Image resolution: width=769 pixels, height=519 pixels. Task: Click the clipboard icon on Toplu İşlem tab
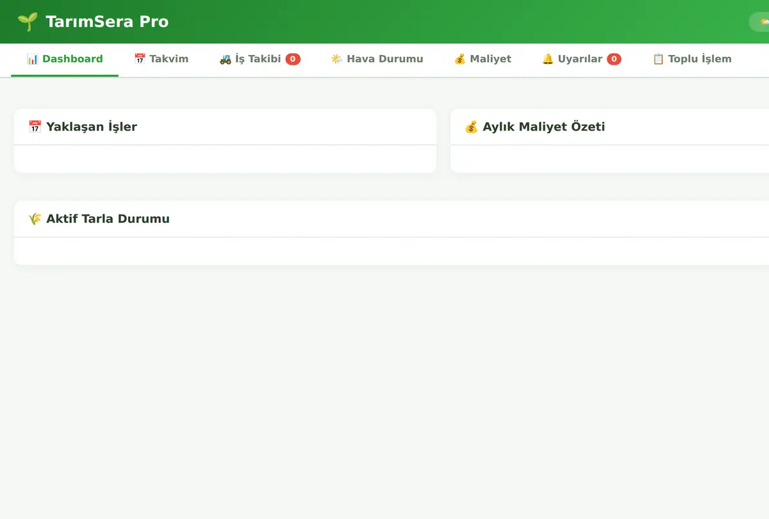pyautogui.click(x=658, y=59)
